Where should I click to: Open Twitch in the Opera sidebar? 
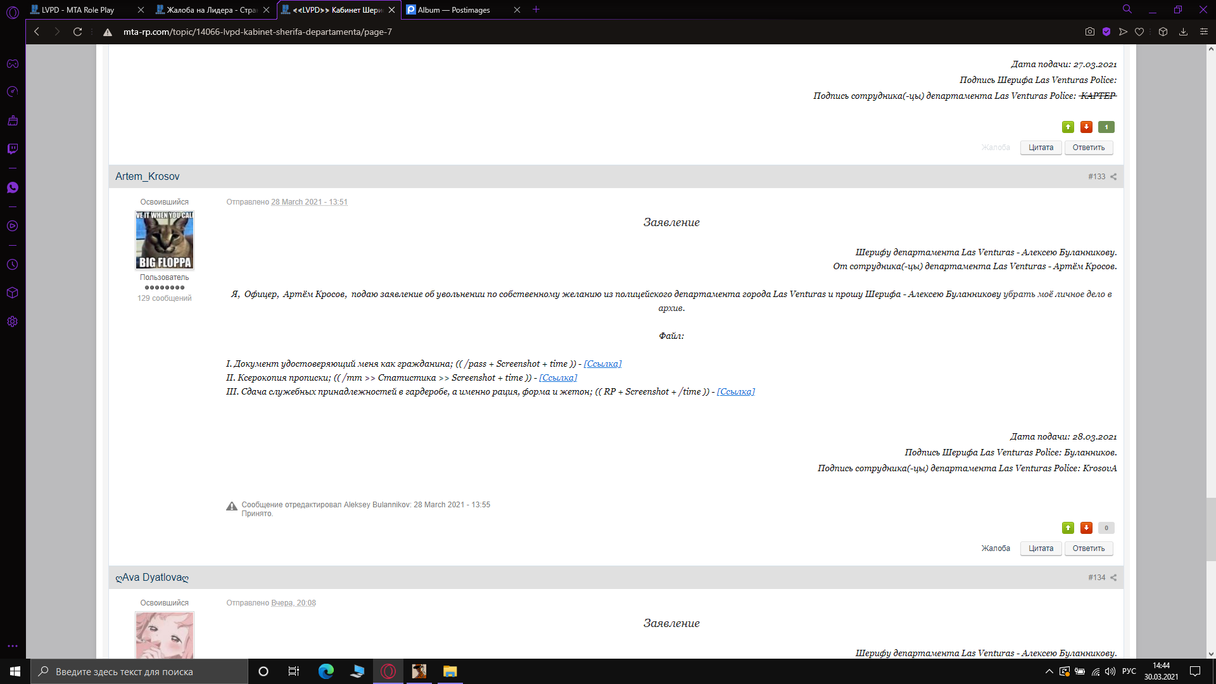[13, 149]
